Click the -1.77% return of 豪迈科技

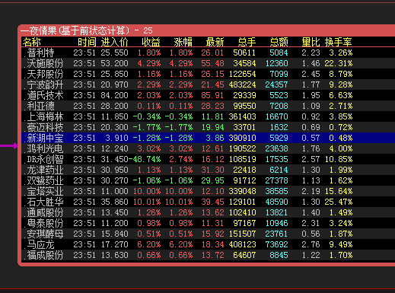coord(147,127)
